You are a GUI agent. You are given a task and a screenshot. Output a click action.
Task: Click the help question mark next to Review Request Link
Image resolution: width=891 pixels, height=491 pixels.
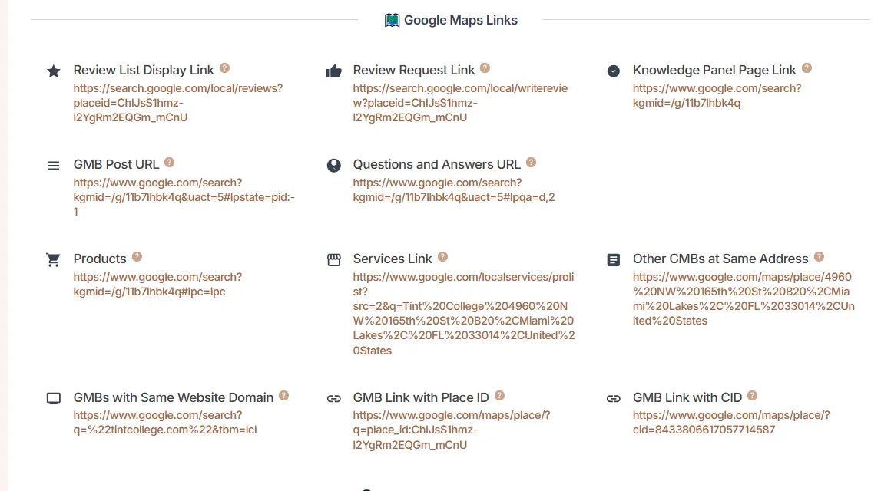click(485, 68)
